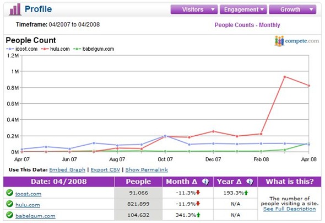Click the babelgum.com legend entry

pos(94,49)
